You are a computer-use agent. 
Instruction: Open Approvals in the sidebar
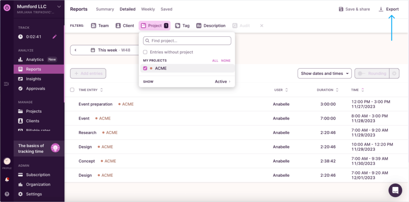[x=36, y=88]
